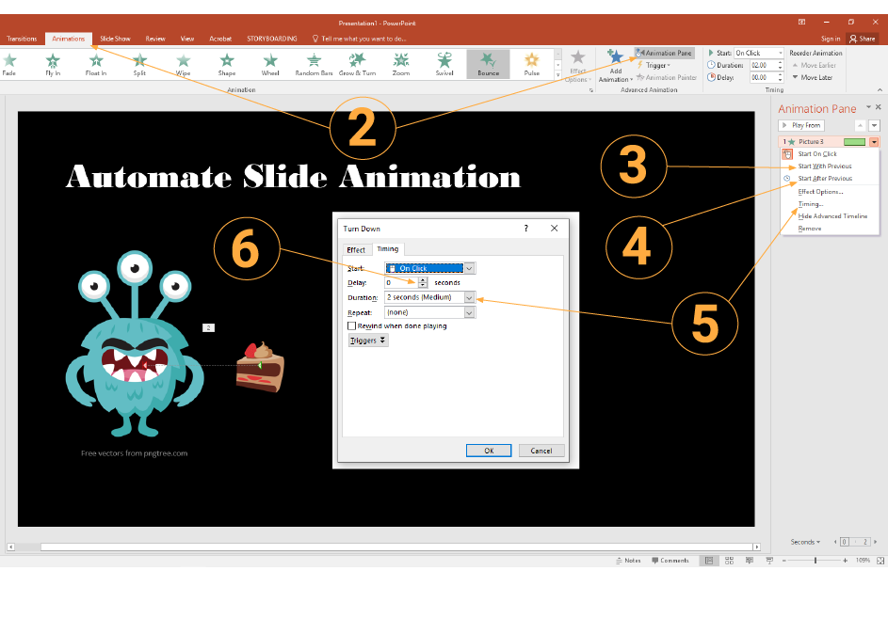Switch to the Effect tab in dialog
This screenshot has width=888, height=634.
click(x=356, y=249)
